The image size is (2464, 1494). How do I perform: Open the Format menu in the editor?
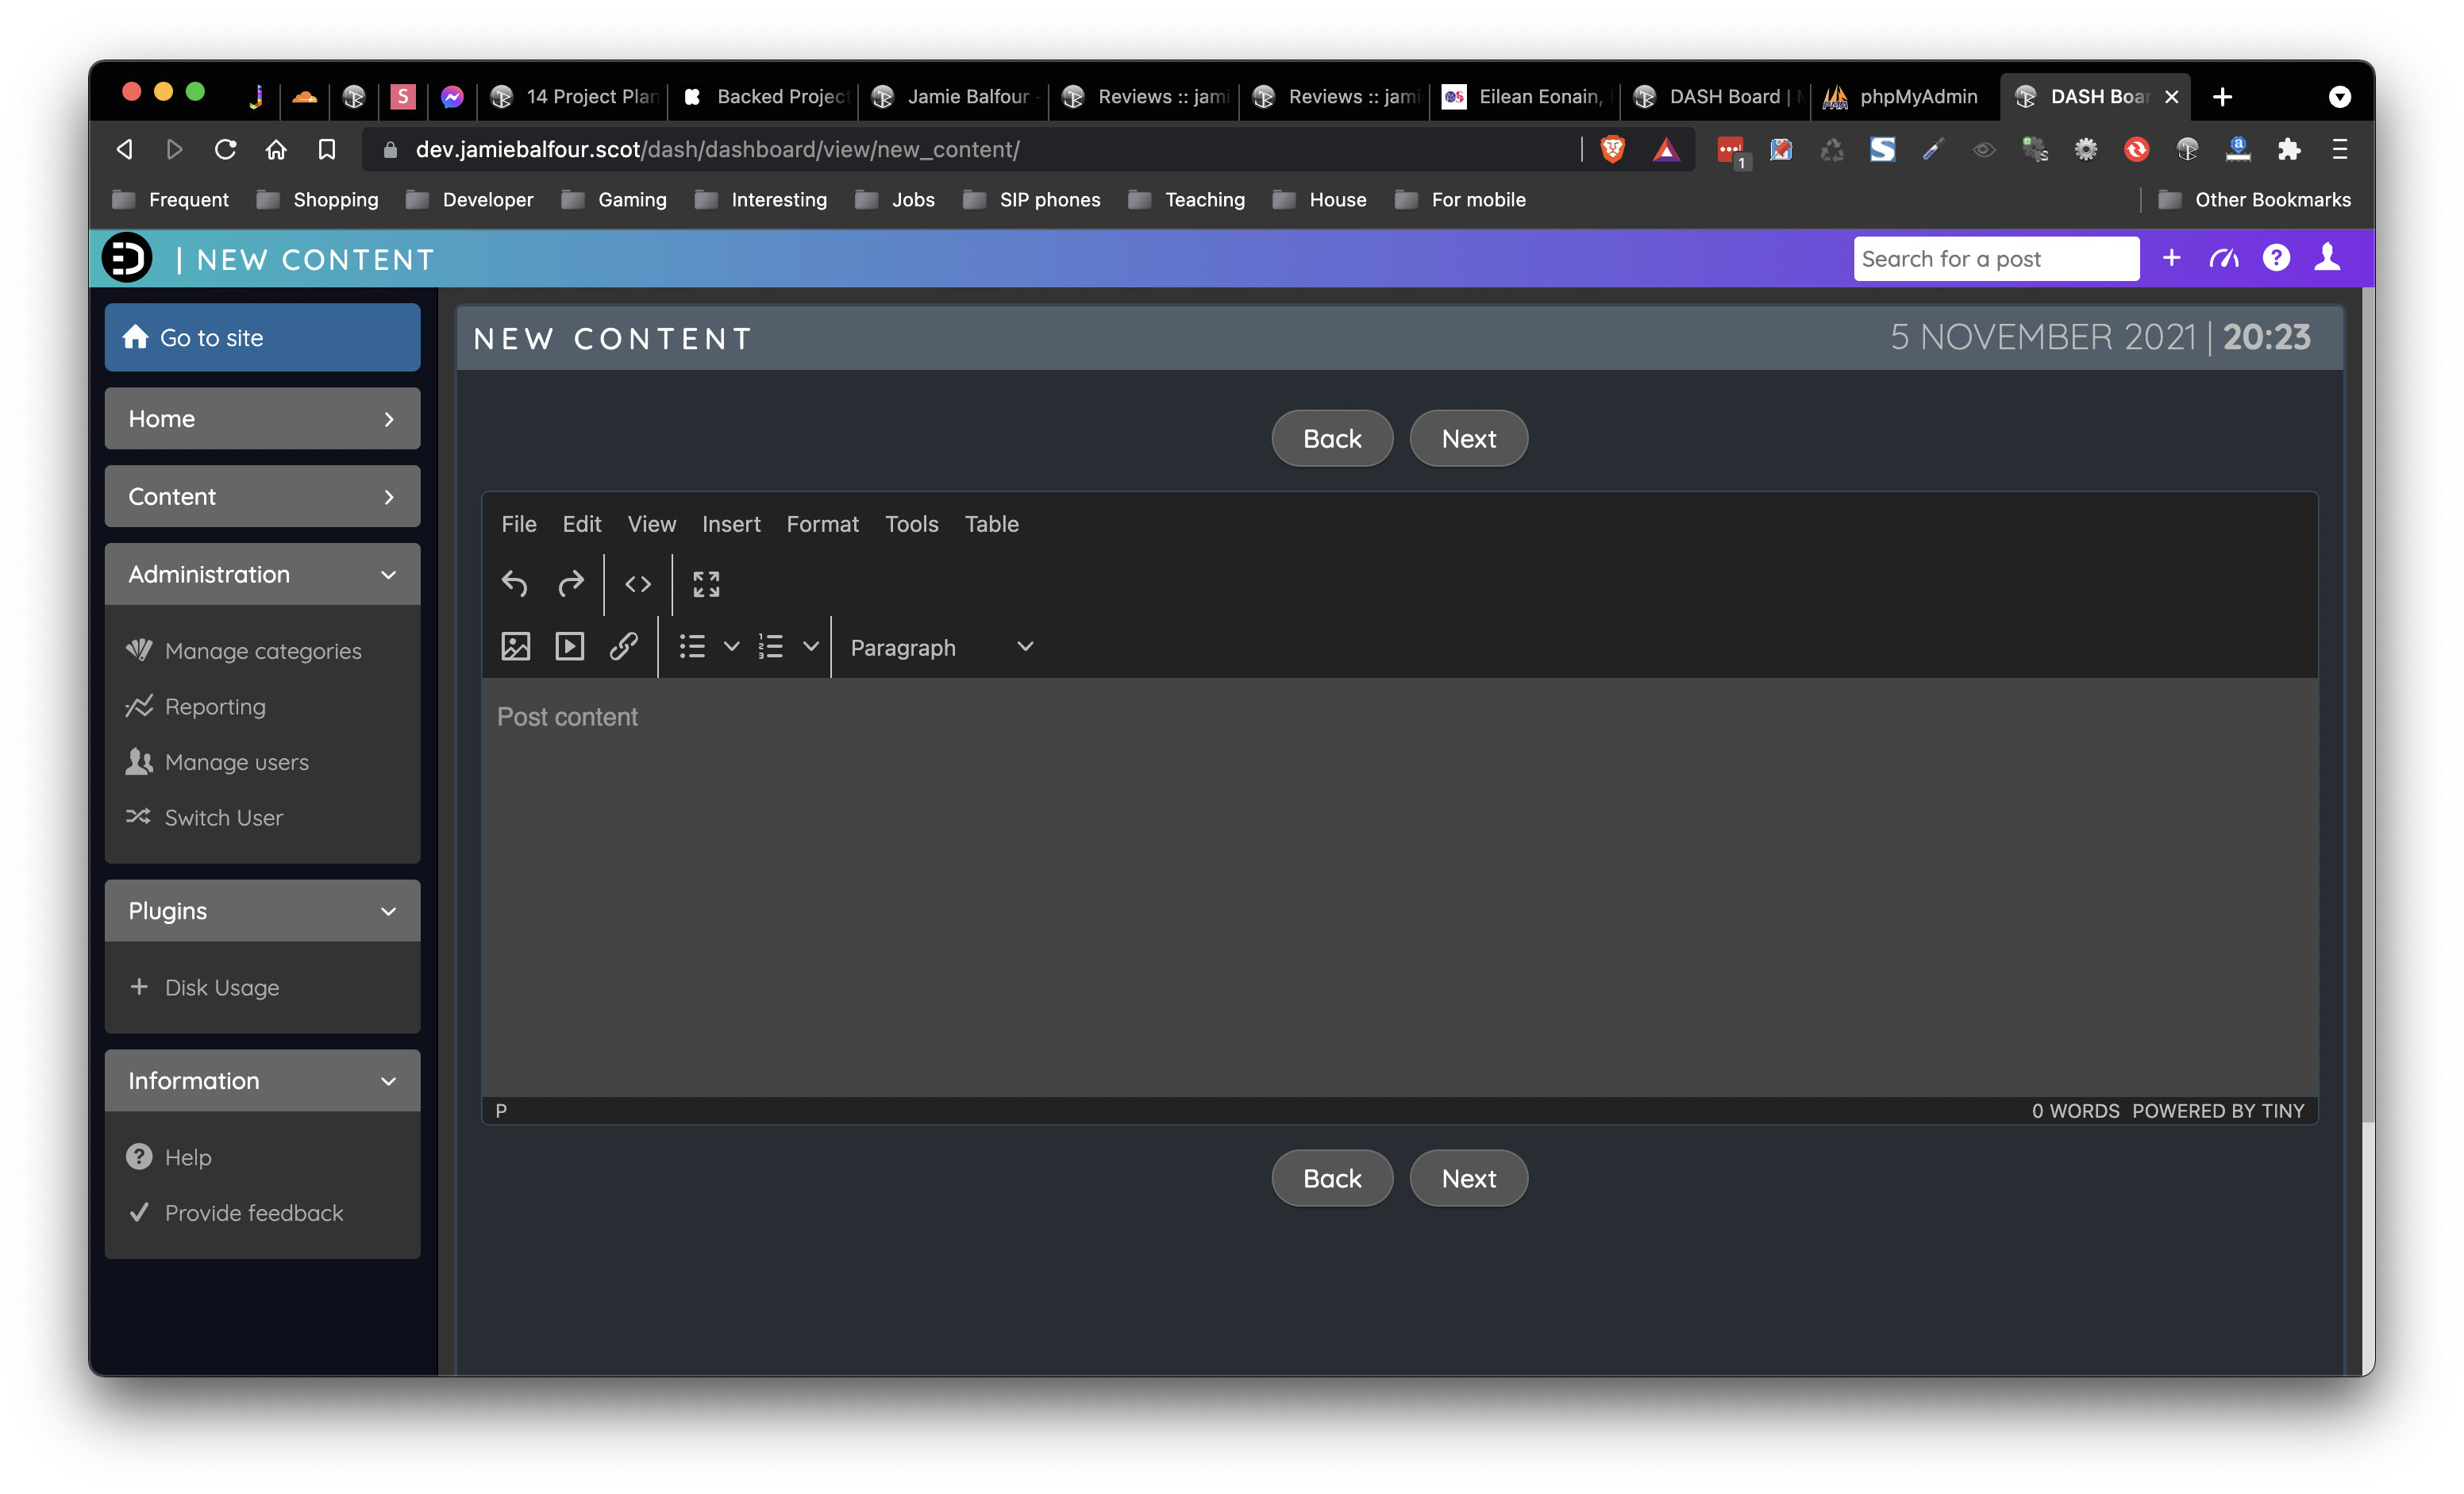point(822,524)
